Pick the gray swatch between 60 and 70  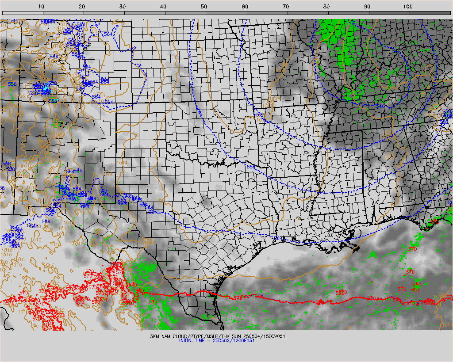coord(267,13)
